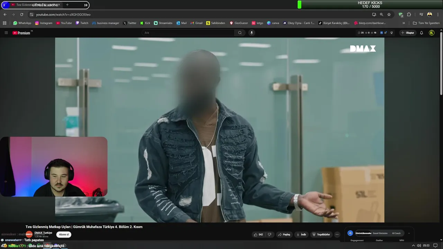Image resolution: width=443 pixels, height=249 pixels.
Task: Open the Kick bookmark
Action: 145,23
